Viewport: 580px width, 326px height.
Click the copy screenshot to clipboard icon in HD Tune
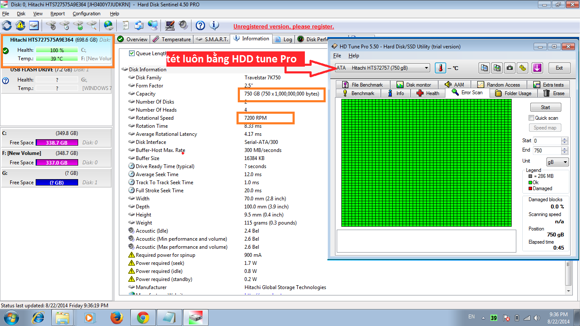tap(497, 68)
